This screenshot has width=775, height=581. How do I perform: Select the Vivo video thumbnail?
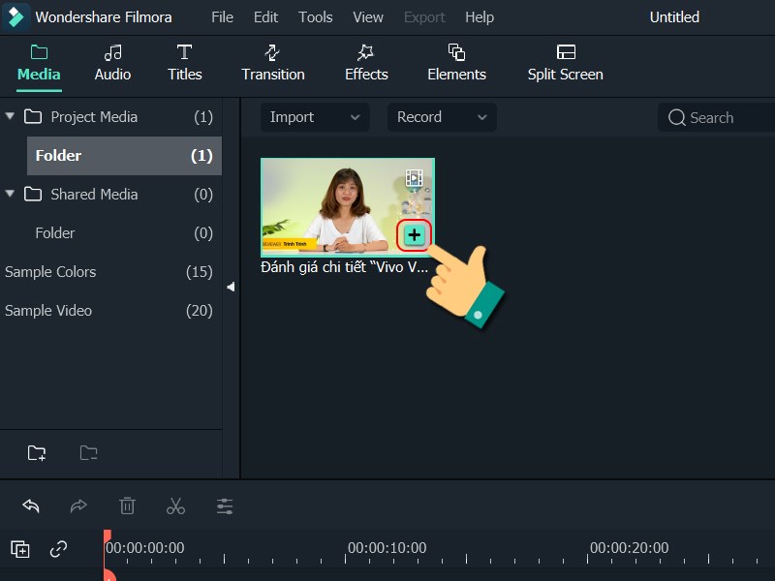[x=346, y=203]
